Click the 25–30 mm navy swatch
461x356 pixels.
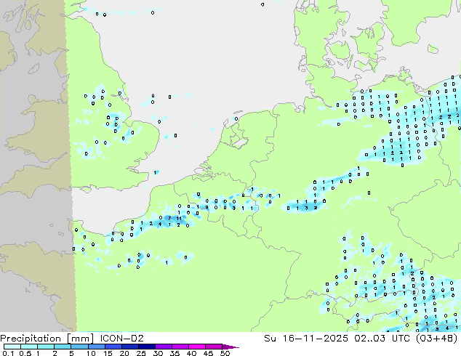[147, 347]
